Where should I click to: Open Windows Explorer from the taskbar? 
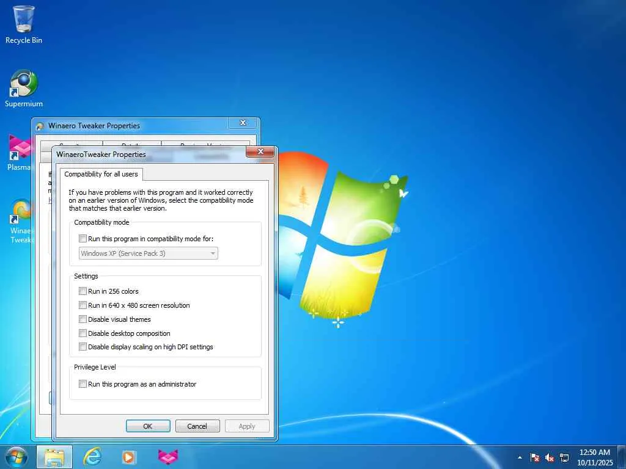point(54,457)
